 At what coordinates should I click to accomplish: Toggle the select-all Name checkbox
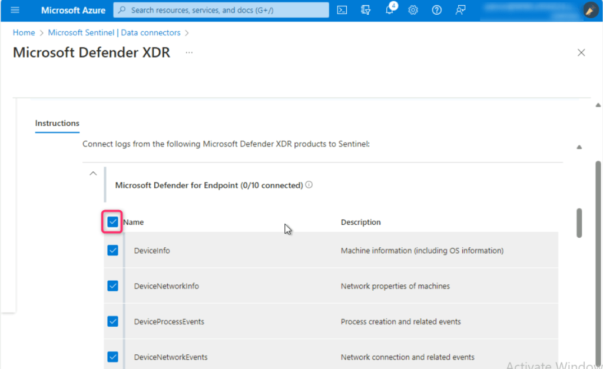click(x=113, y=222)
